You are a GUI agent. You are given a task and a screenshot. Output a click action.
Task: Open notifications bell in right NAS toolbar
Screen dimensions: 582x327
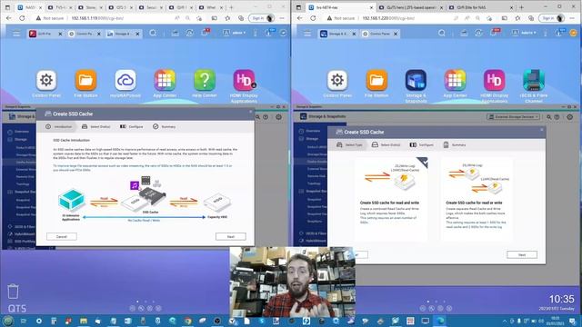(494, 33)
